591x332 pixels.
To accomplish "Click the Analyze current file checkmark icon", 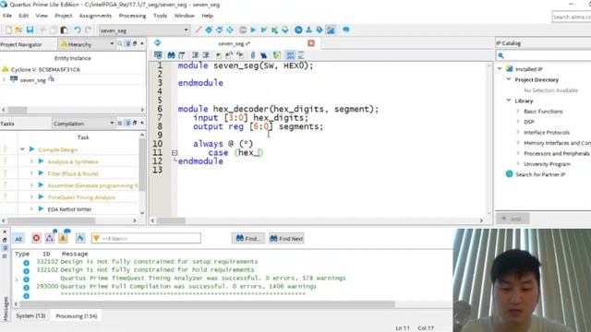I will click(277, 55).
